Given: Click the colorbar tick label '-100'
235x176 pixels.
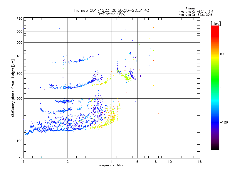Looking at the screenshot, I should 224,122.
